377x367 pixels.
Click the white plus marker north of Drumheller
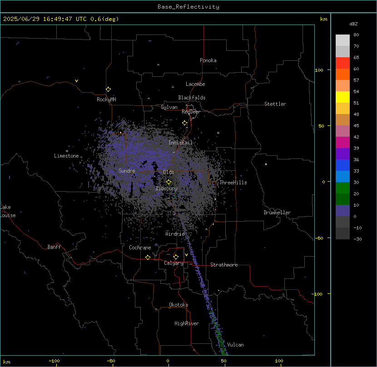[266, 164]
